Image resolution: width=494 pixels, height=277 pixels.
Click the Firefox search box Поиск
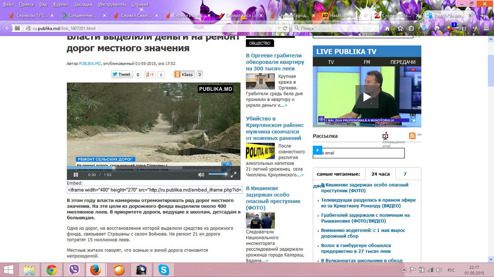(x=336, y=28)
